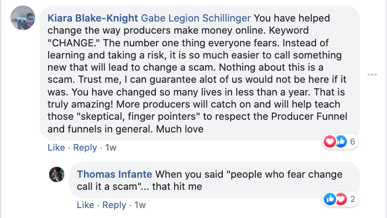Show the 2 reactions count on Thomas's reply
Viewport: 387px width, 218px height.
[353, 199]
